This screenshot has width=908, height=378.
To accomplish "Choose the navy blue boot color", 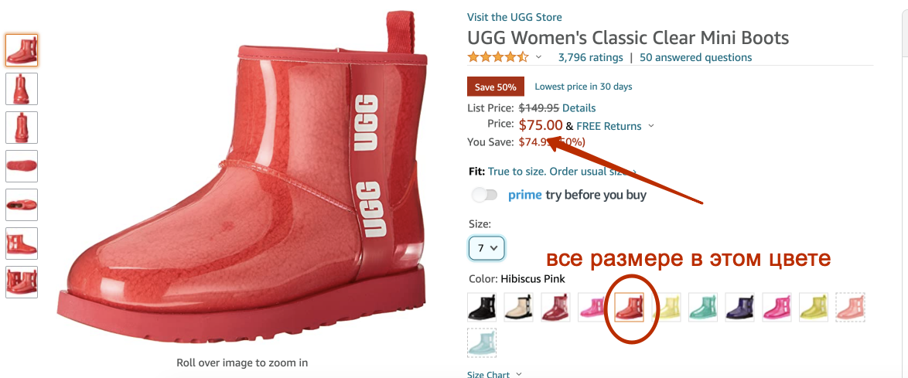I will 740,307.
